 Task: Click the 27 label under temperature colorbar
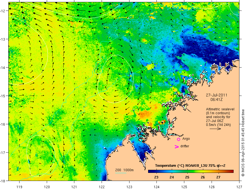coord(218,177)
